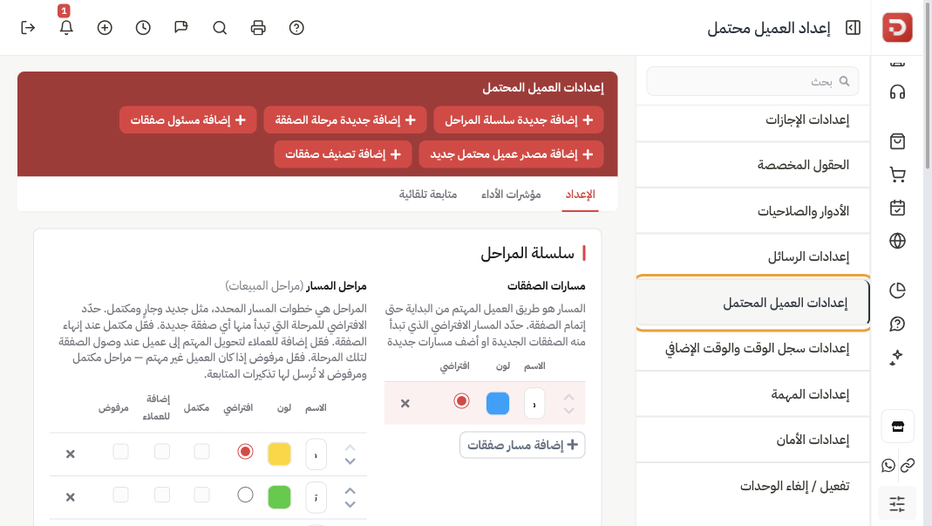Check مرفوض for the yellow stage

pos(120,452)
